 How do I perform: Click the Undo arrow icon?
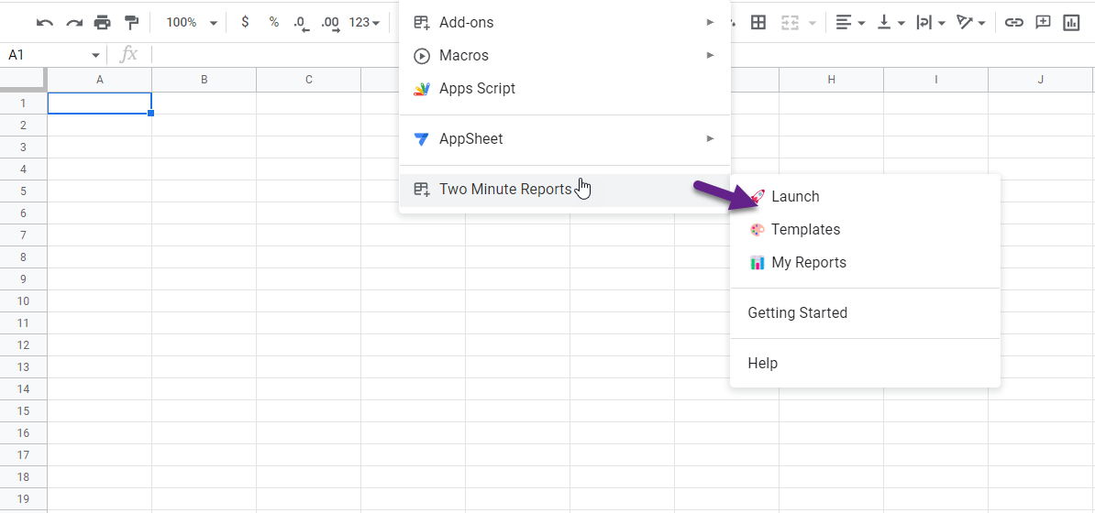45,22
